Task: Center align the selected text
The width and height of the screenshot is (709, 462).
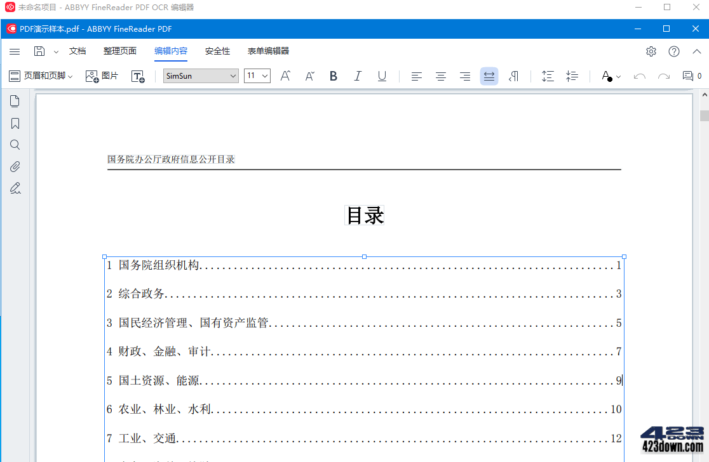Action: pyautogui.click(x=441, y=76)
